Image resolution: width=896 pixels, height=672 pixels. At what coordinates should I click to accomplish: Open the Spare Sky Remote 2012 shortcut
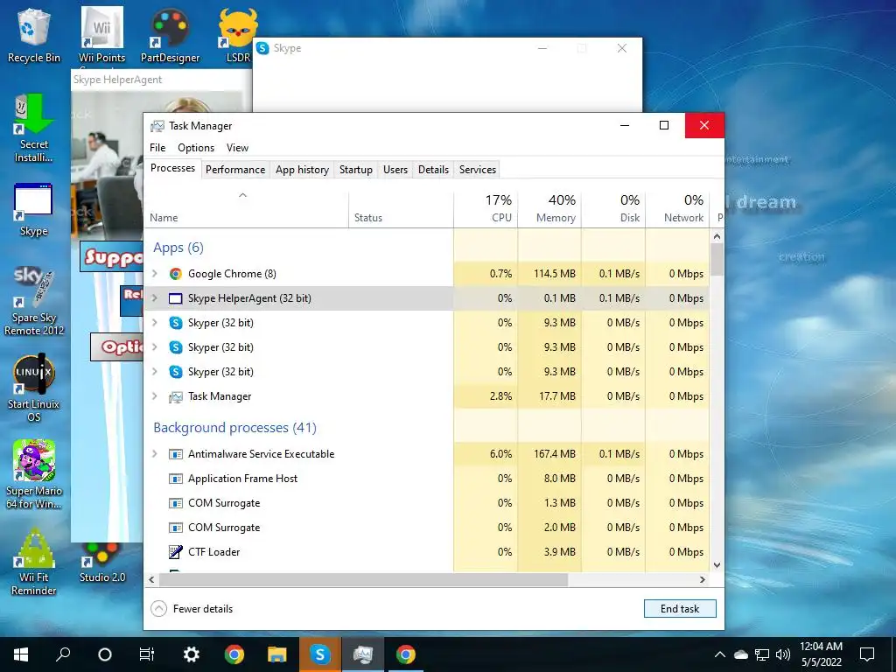(x=34, y=301)
